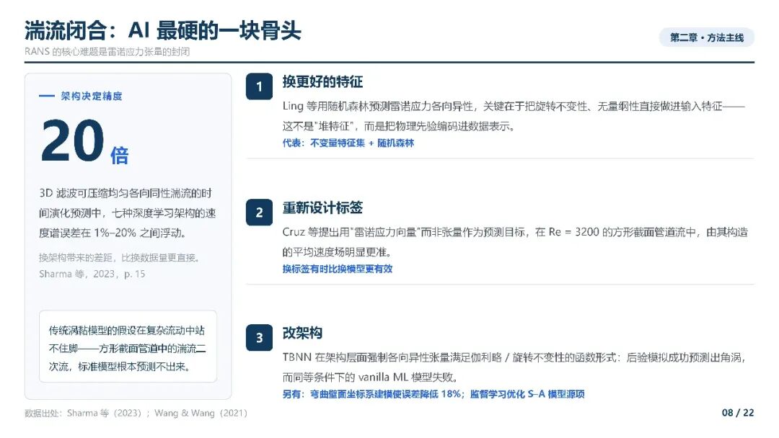Image resolution: width=779 pixels, height=438 pixels.
Task: Click the footer source 数据出处：Sharma 等 (2023)
Action: (x=136, y=413)
